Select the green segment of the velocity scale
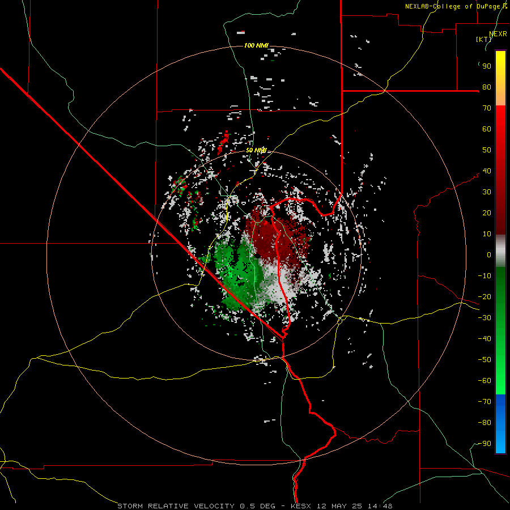This screenshot has width=510, height=510. [500, 330]
